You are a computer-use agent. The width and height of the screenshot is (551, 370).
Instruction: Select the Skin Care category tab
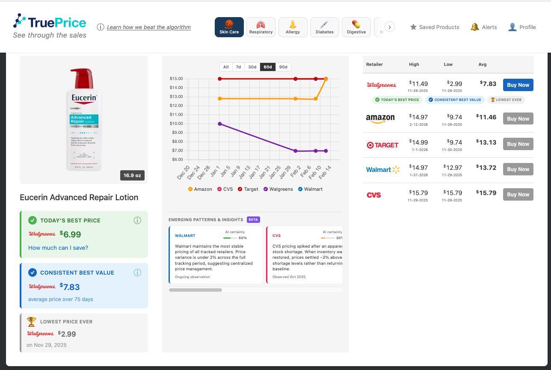point(229,27)
